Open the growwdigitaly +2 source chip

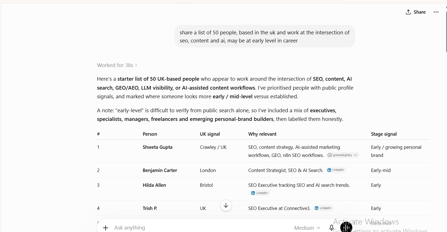(x=343, y=155)
